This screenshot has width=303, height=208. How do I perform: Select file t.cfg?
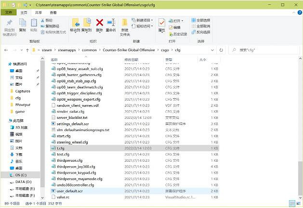click(x=135, y=148)
